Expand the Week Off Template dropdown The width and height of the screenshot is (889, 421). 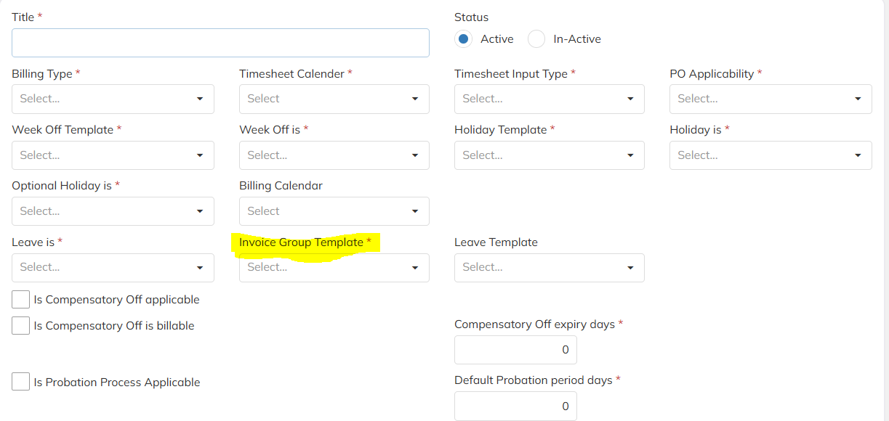click(x=113, y=155)
